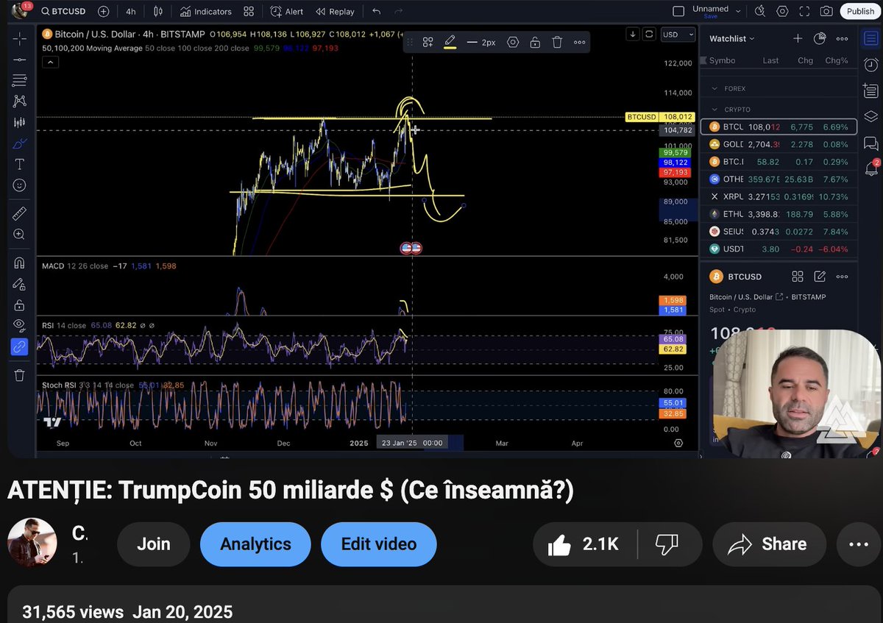
Task: Open chart settings hexagon icon in header
Action: (782, 11)
